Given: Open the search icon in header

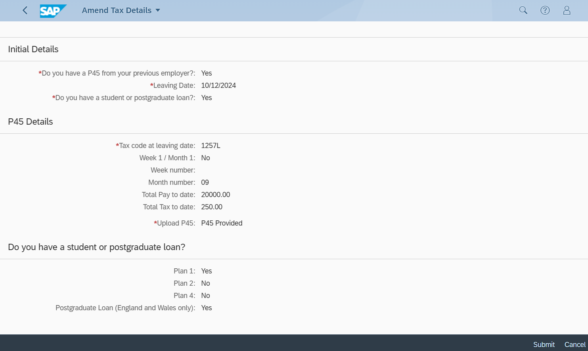Looking at the screenshot, I should (523, 10).
